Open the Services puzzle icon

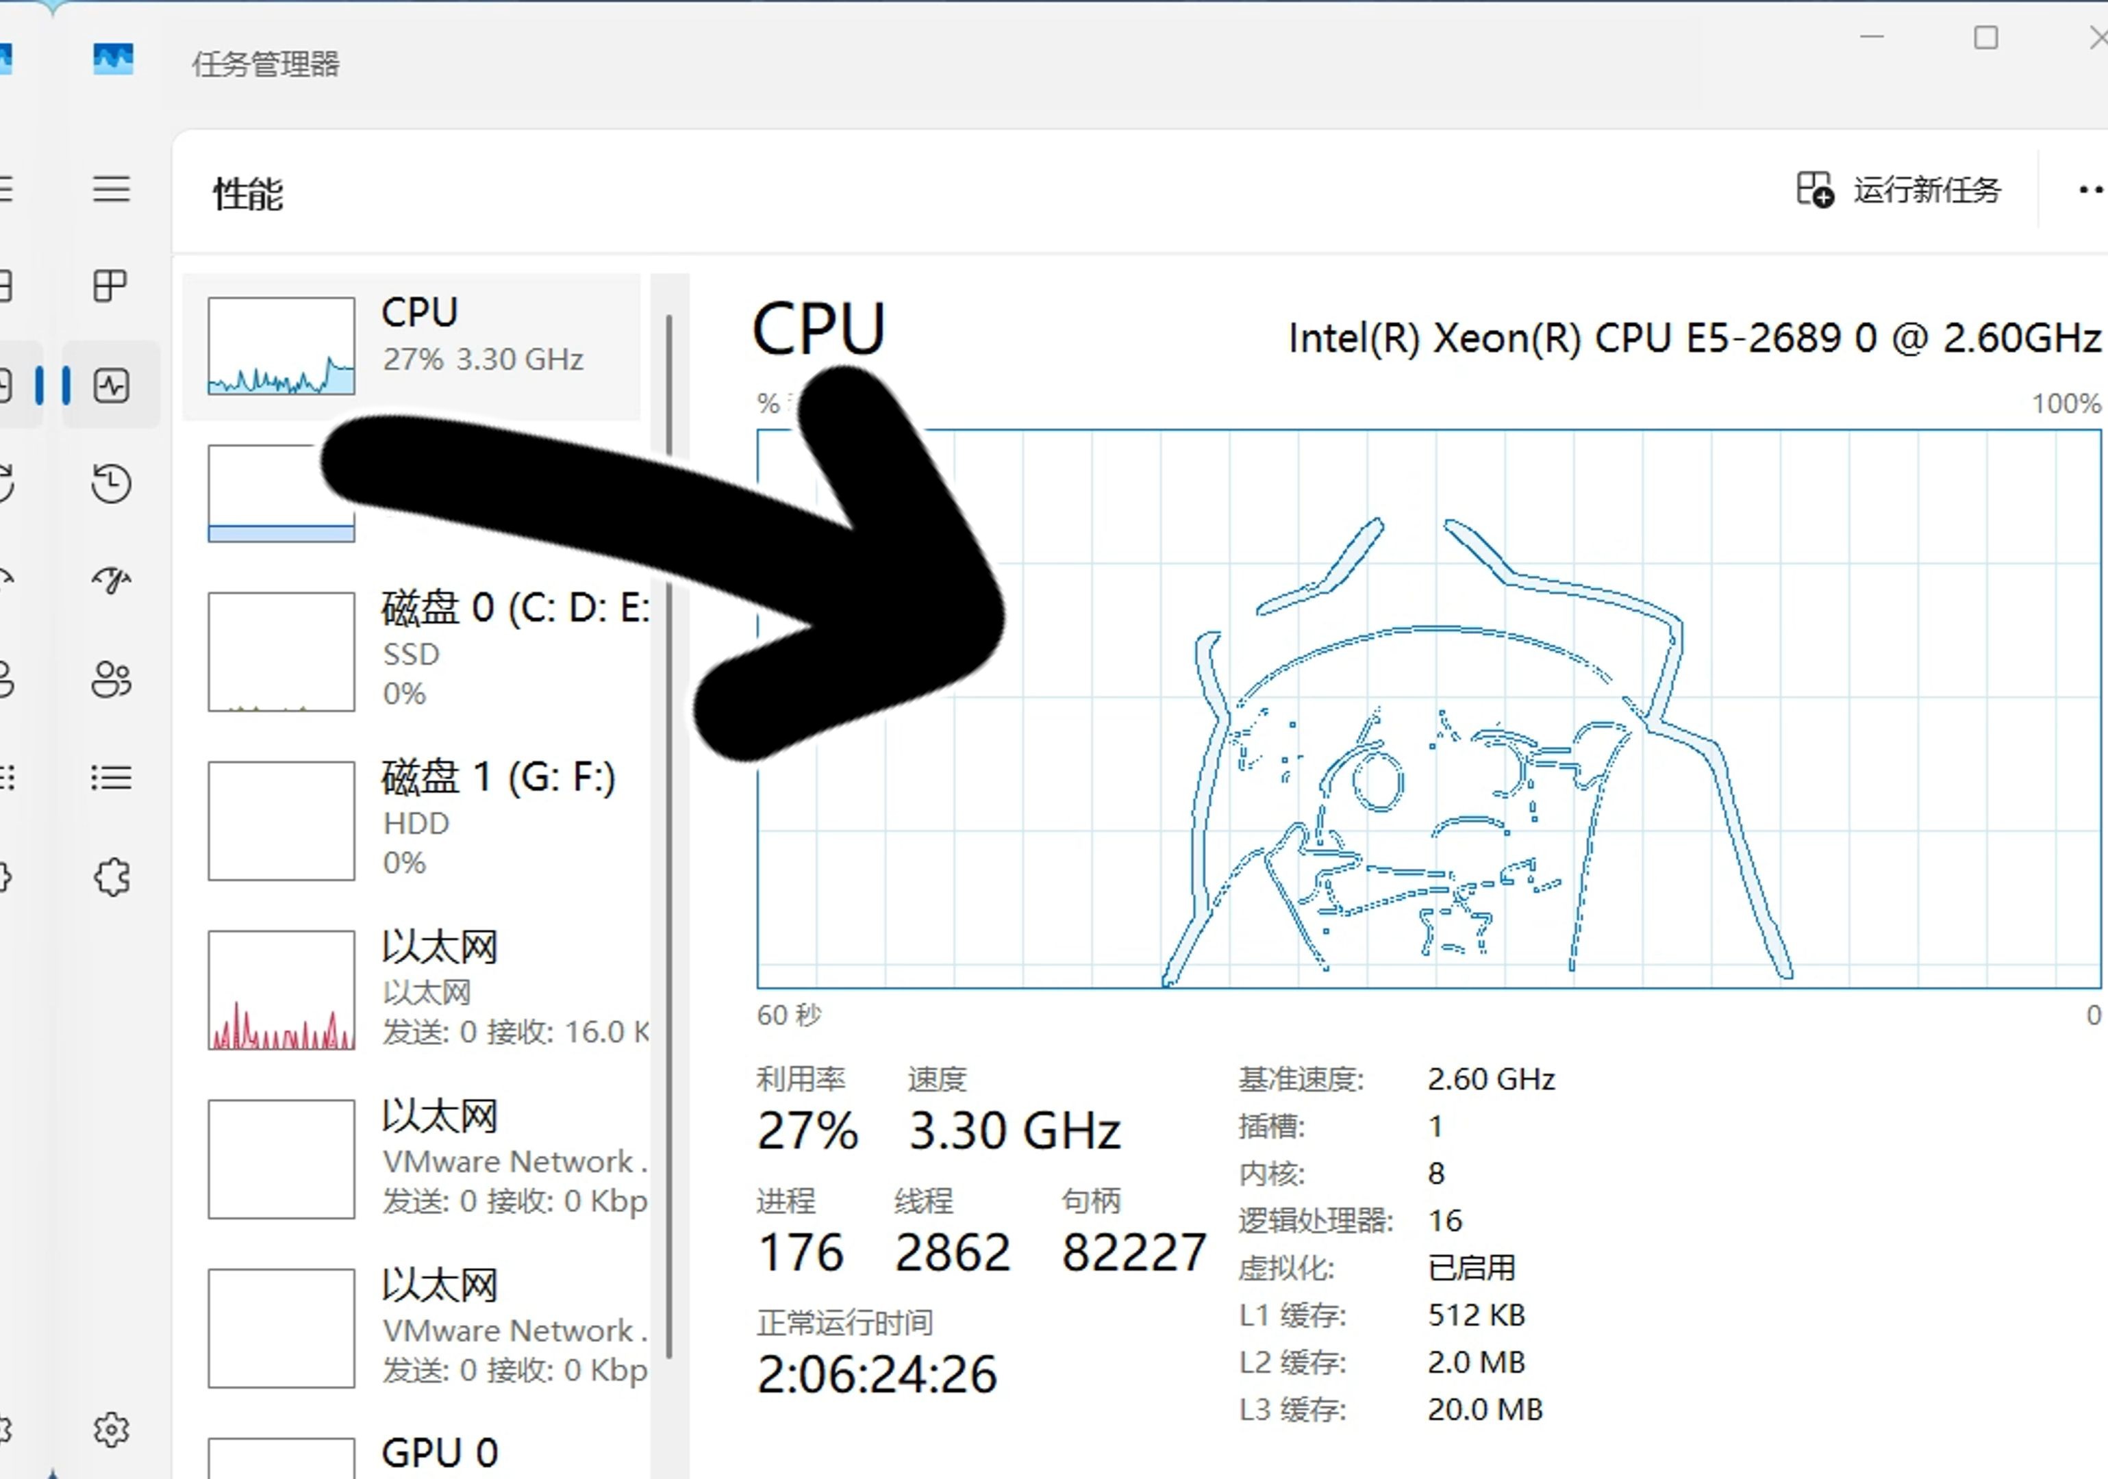pyautogui.click(x=111, y=878)
